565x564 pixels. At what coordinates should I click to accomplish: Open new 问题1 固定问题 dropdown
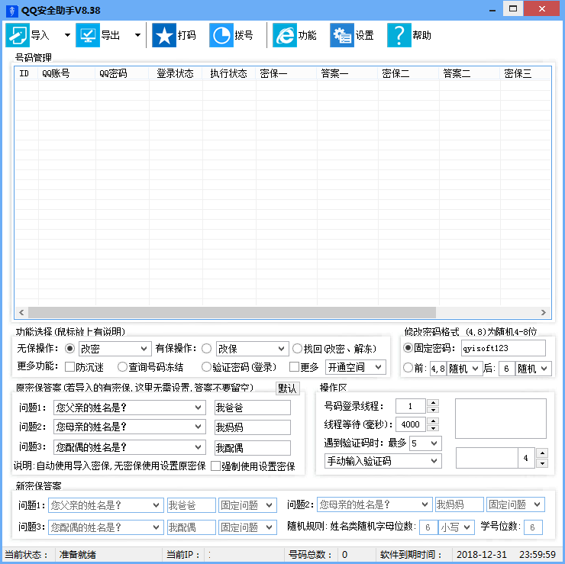(x=247, y=505)
